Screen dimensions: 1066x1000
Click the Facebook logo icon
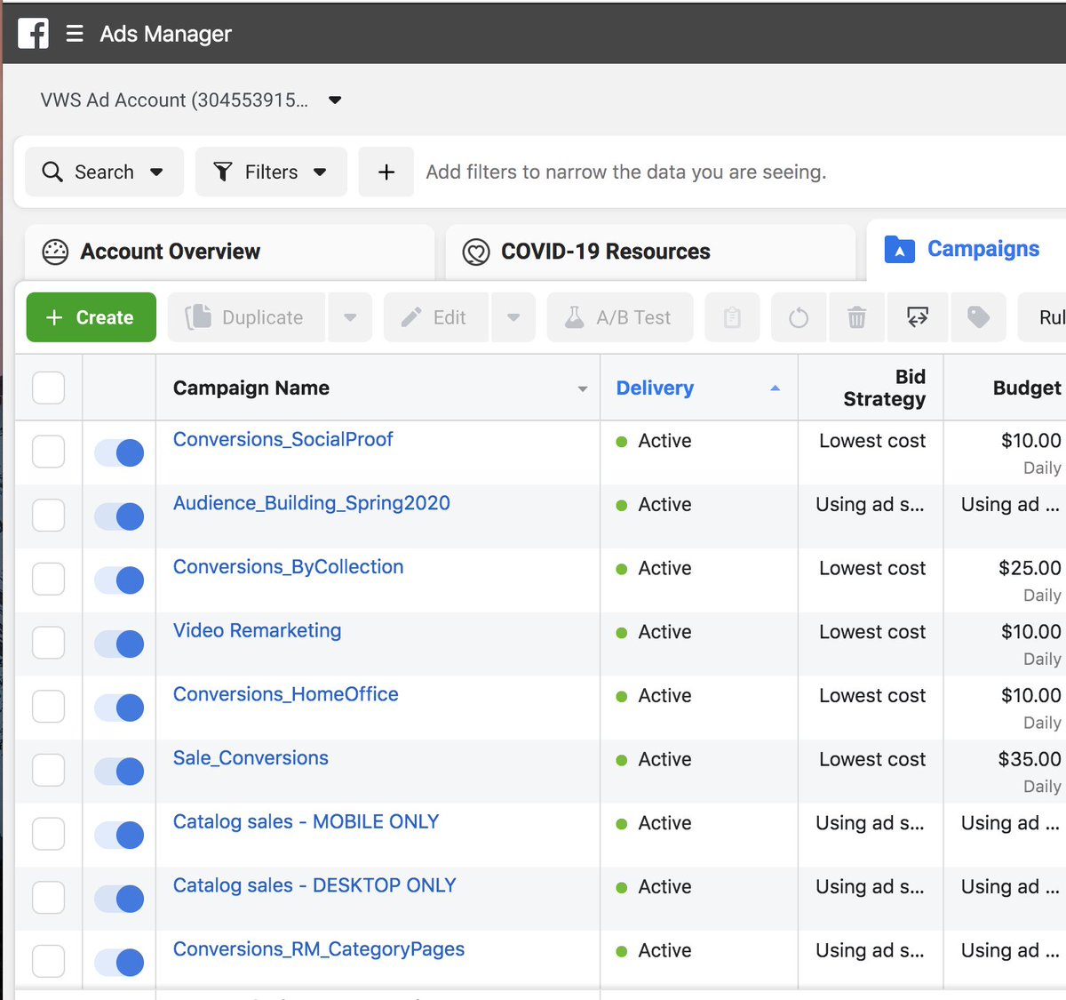[x=33, y=34]
